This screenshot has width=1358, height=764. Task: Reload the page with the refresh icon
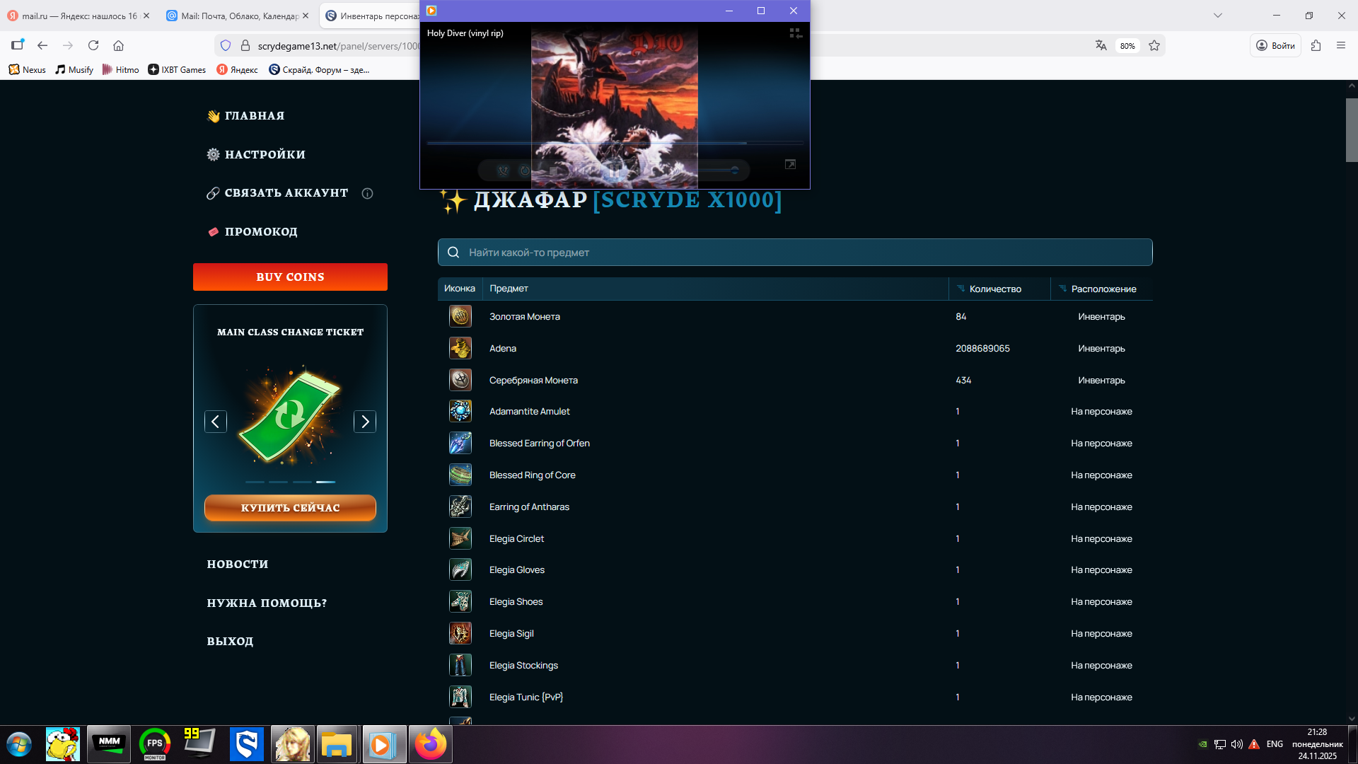pyautogui.click(x=93, y=45)
